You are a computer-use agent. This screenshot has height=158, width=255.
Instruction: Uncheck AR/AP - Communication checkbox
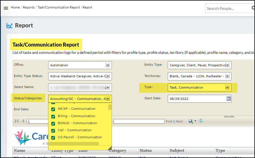(x=53, y=109)
